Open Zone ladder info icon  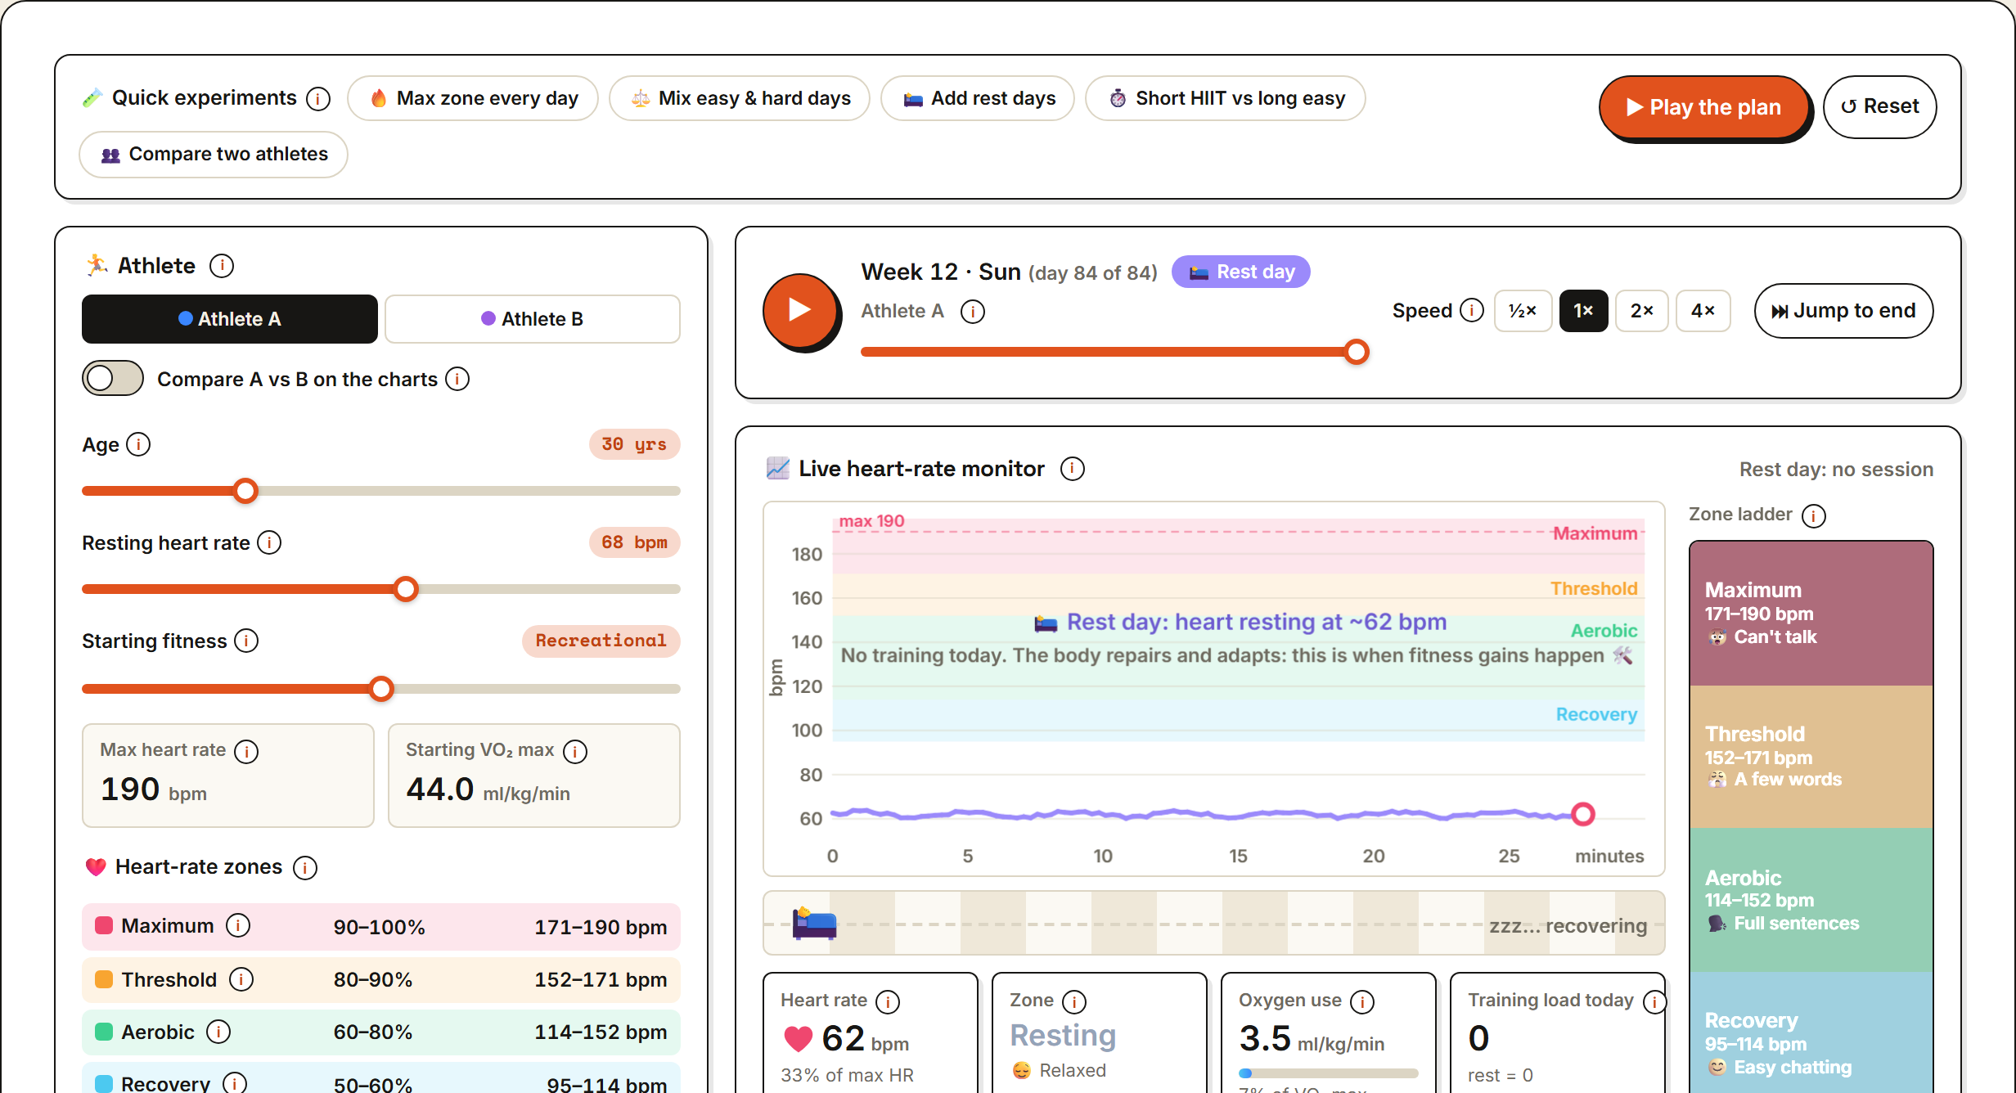pos(1814,515)
